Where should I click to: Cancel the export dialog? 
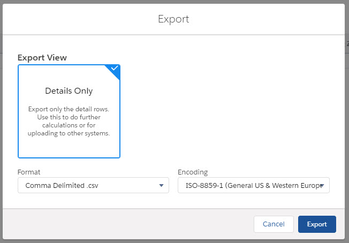[x=273, y=224]
